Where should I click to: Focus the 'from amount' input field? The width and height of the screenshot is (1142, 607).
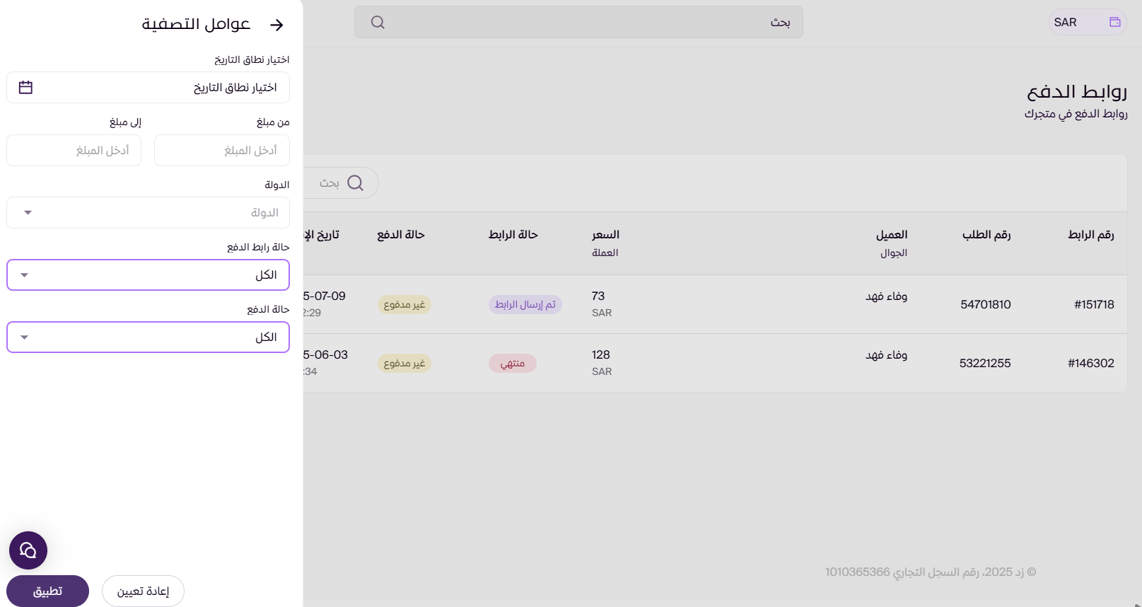click(x=221, y=151)
